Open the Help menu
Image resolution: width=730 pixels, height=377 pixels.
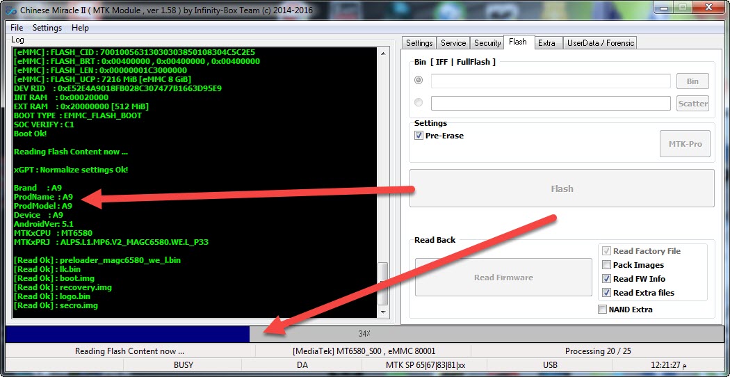click(80, 28)
